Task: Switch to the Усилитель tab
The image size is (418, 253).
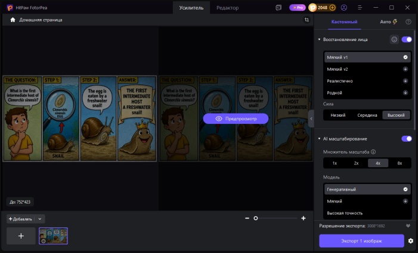Action: (x=191, y=8)
